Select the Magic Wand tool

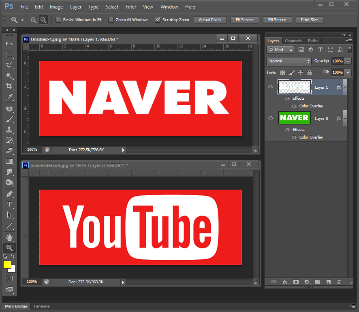[x=9, y=76]
